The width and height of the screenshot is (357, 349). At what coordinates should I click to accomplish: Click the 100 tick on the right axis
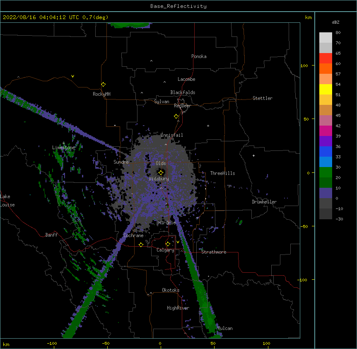304,65
